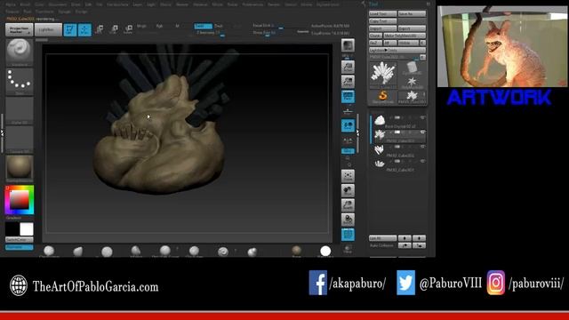Click Export button in Tool palette
Image resolution: width=569 pixels, height=320 pixels.
tap(412, 28)
